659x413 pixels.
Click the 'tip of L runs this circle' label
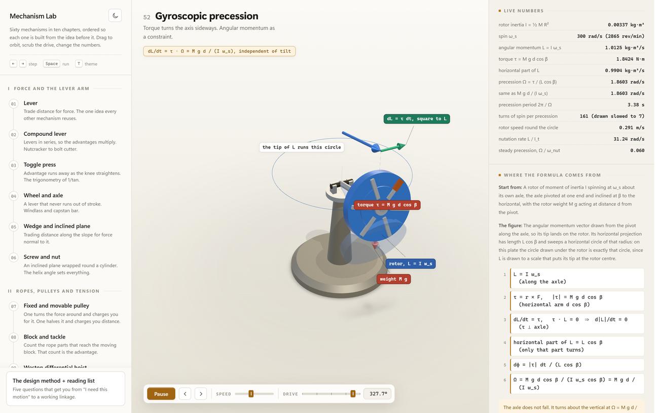coord(302,147)
